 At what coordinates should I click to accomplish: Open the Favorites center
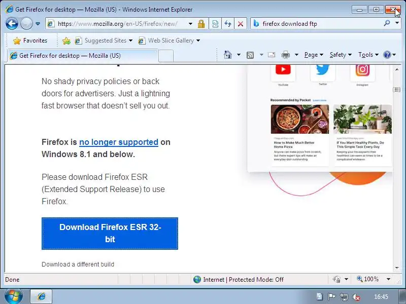[30, 41]
